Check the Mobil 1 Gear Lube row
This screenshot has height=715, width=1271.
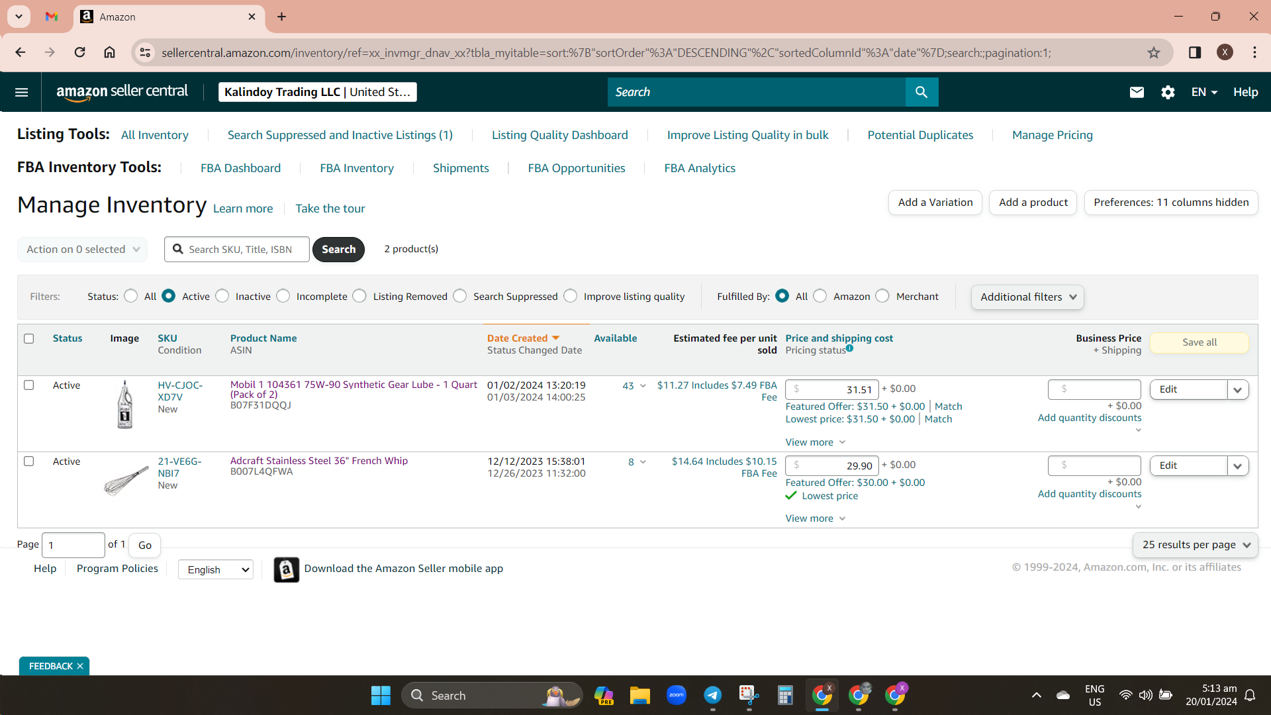[28, 385]
